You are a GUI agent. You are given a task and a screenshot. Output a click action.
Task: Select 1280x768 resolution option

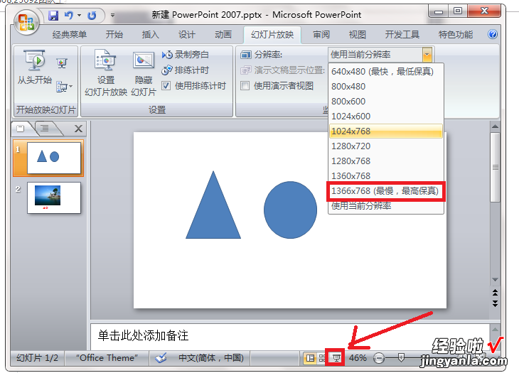386,161
